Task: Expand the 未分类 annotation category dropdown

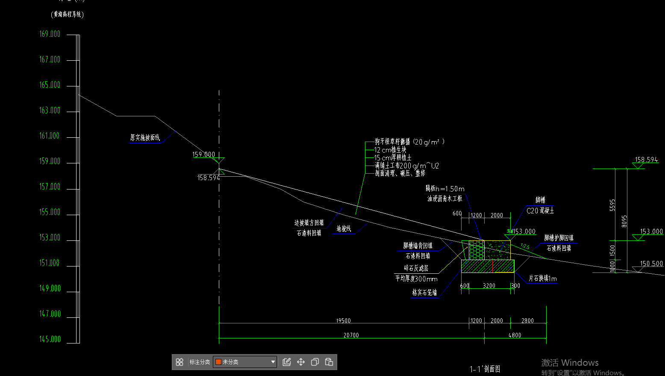Action: [x=245, y=362]
